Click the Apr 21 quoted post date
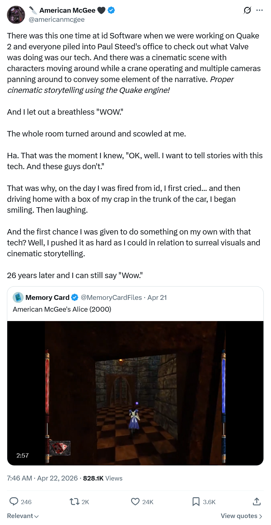271x525 pixels. click(x=157, y=297)
